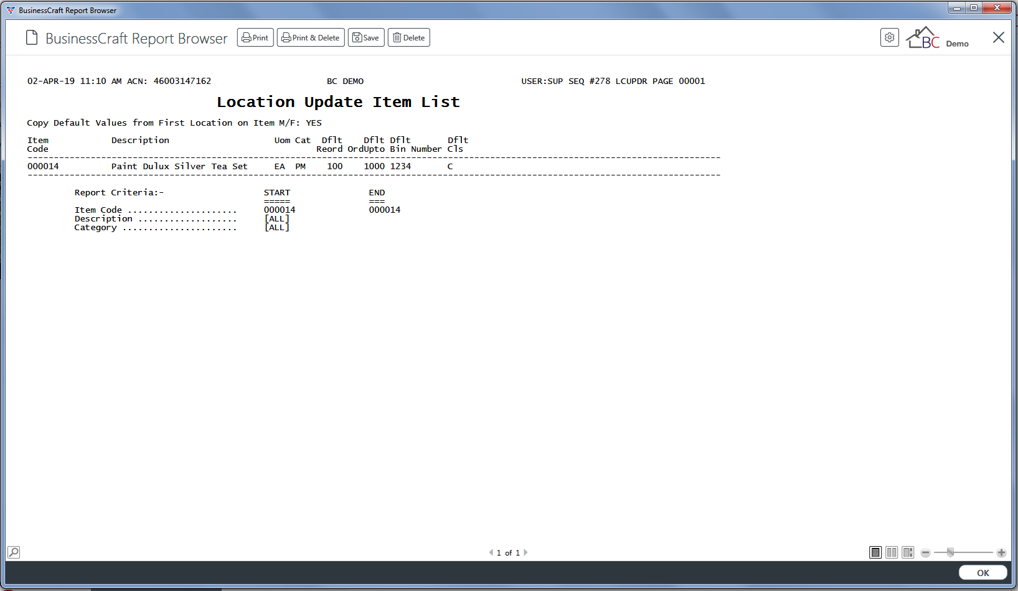
Task: Switch to thumbnail-and-page view layout
Action: [908, 552]
